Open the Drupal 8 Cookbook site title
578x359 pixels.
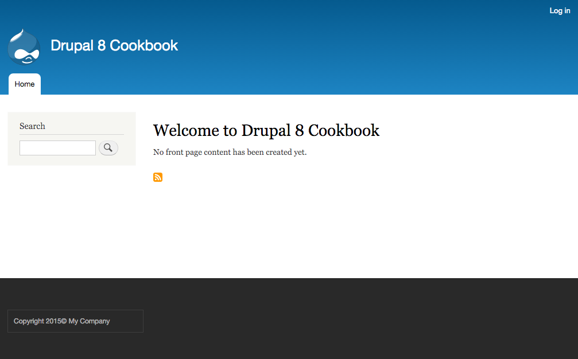click(x=114, y=46)
